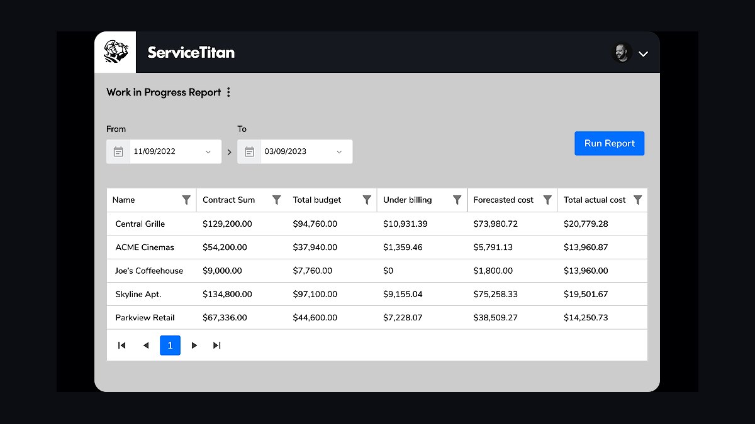Click the $0 under billing cell

[x=388, y=271]
